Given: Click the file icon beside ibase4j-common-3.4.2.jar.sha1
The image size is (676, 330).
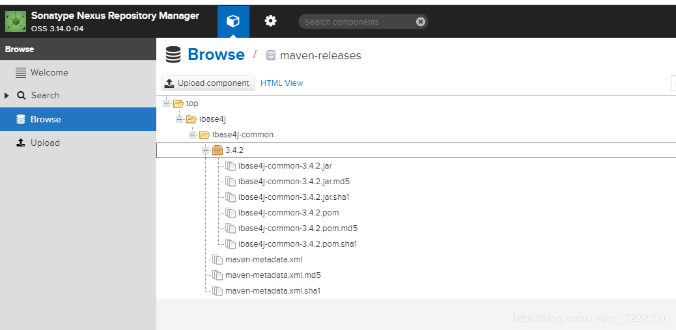Looking at the screenshot, I should click(x=231, y=197).
